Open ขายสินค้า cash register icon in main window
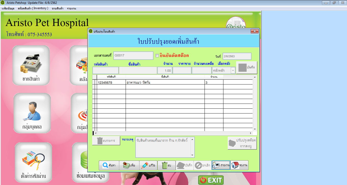This screenshot has height=185, width=347. (31, 65)
